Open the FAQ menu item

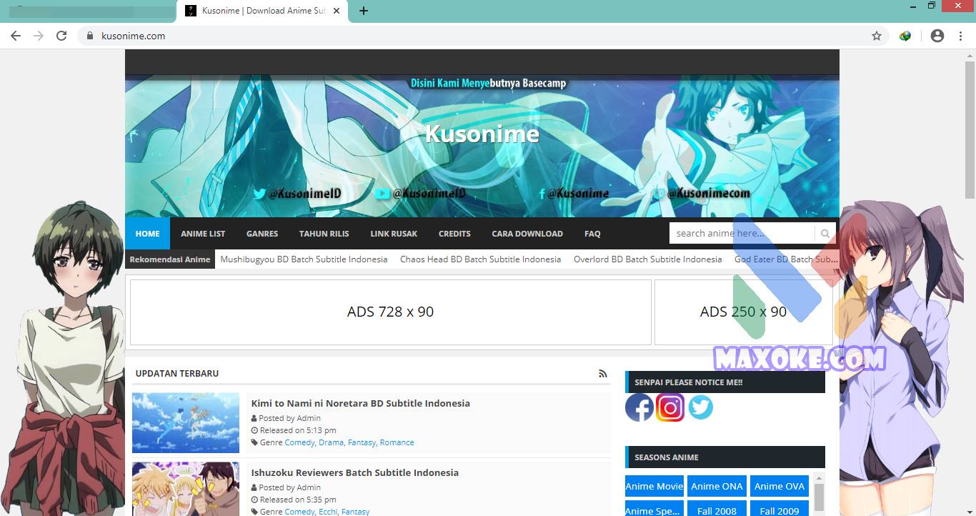592,234
